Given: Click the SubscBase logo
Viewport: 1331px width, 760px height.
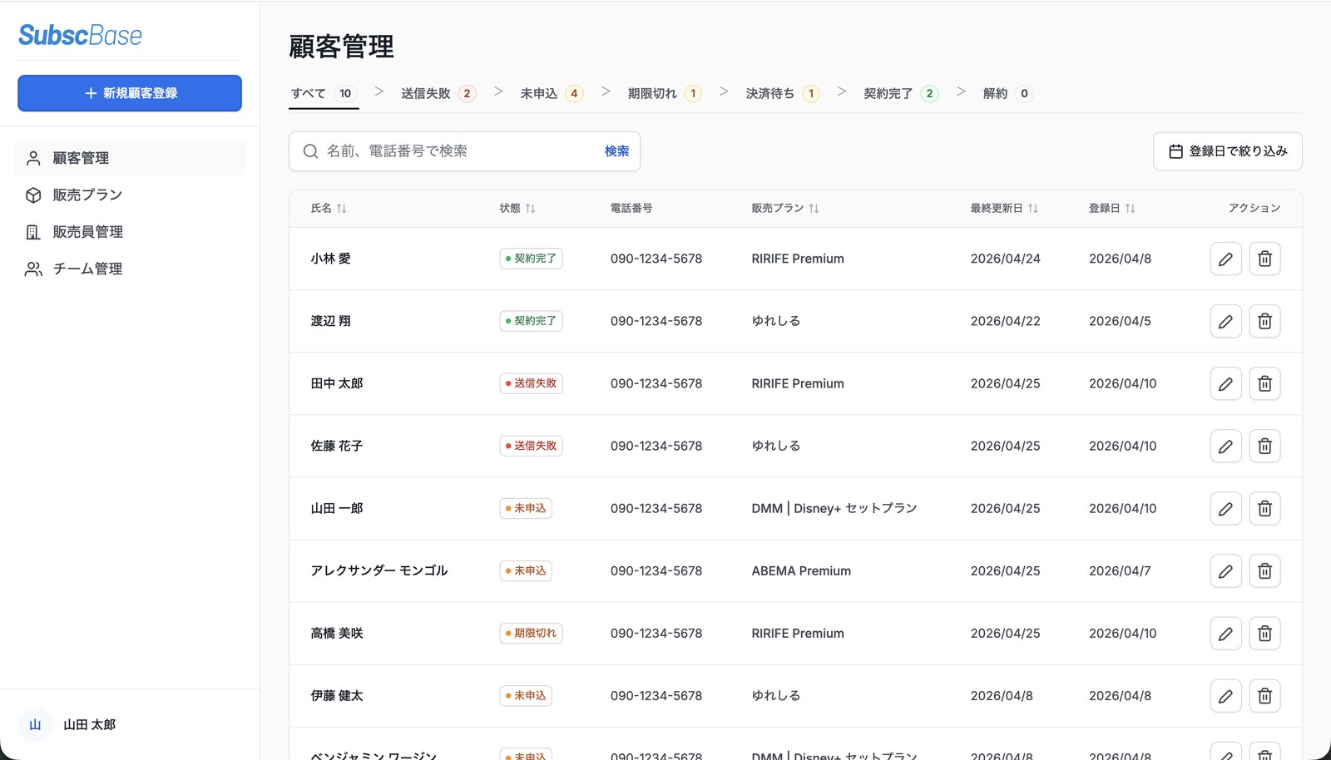Looking at the screenshot, I should (x=81, y=35).
